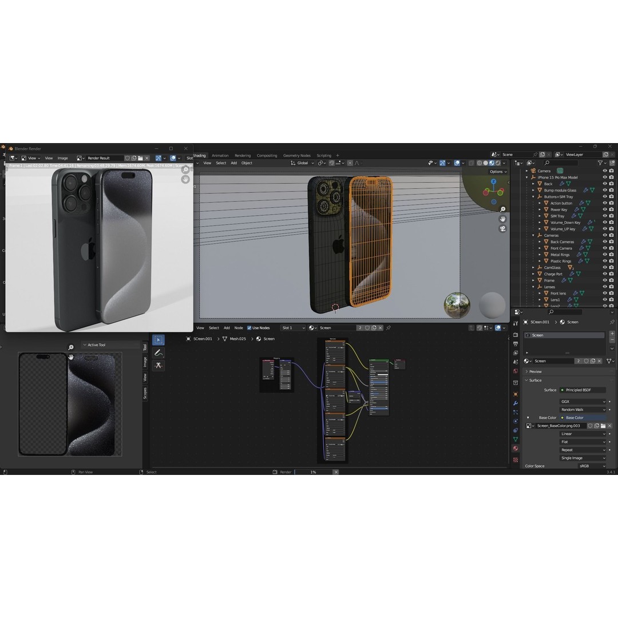The height and width of the screenshot is (618, 618).
Task: Select the Screen material slot in list
Action: (x=564, y=335)
